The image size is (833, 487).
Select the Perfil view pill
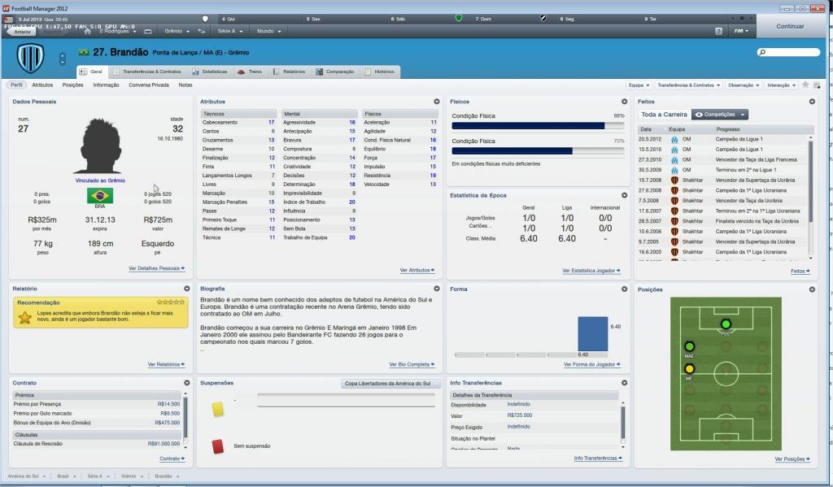[16, 85]
